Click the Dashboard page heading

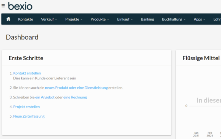tap(22, 37)
